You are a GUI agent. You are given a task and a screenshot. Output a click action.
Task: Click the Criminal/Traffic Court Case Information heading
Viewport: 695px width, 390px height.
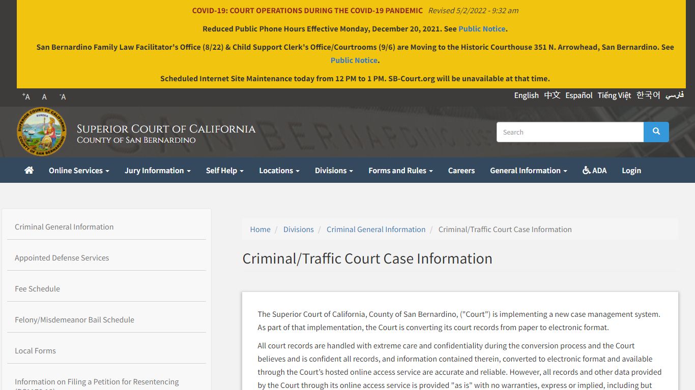point(367,258)
